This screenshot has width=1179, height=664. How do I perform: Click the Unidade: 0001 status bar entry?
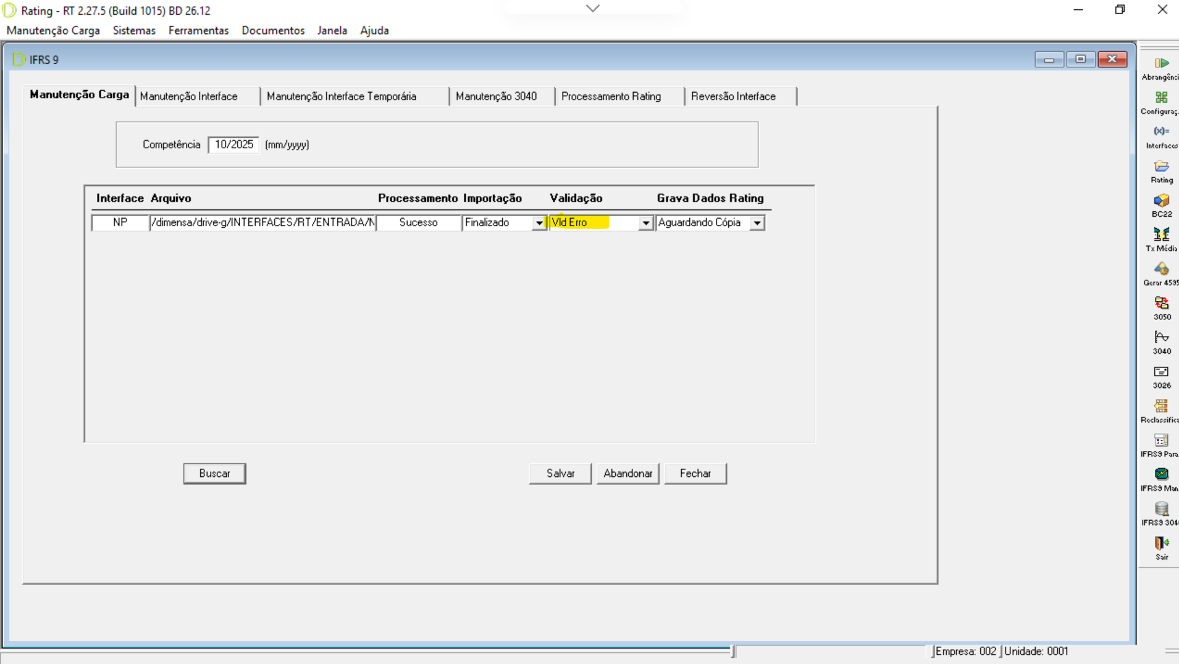1036,652
